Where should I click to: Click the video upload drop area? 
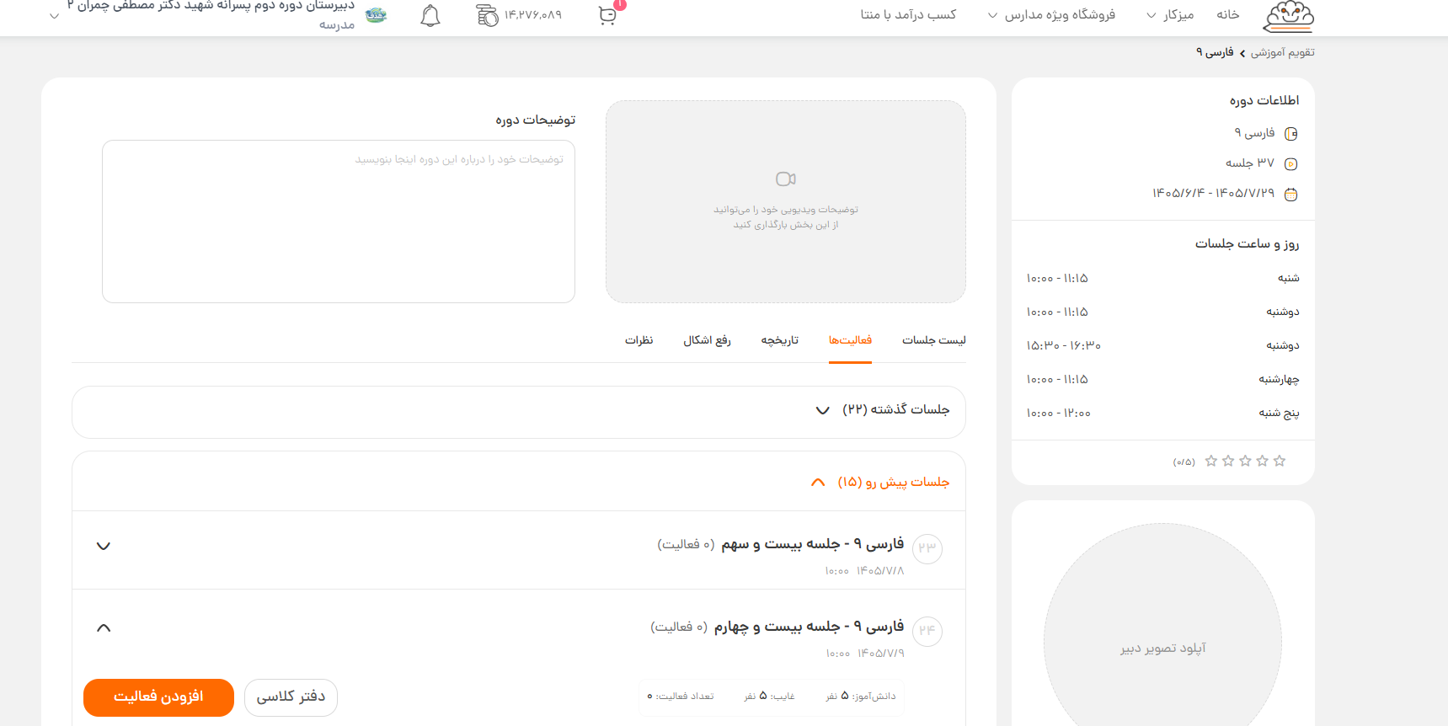(x=786, y=202)
